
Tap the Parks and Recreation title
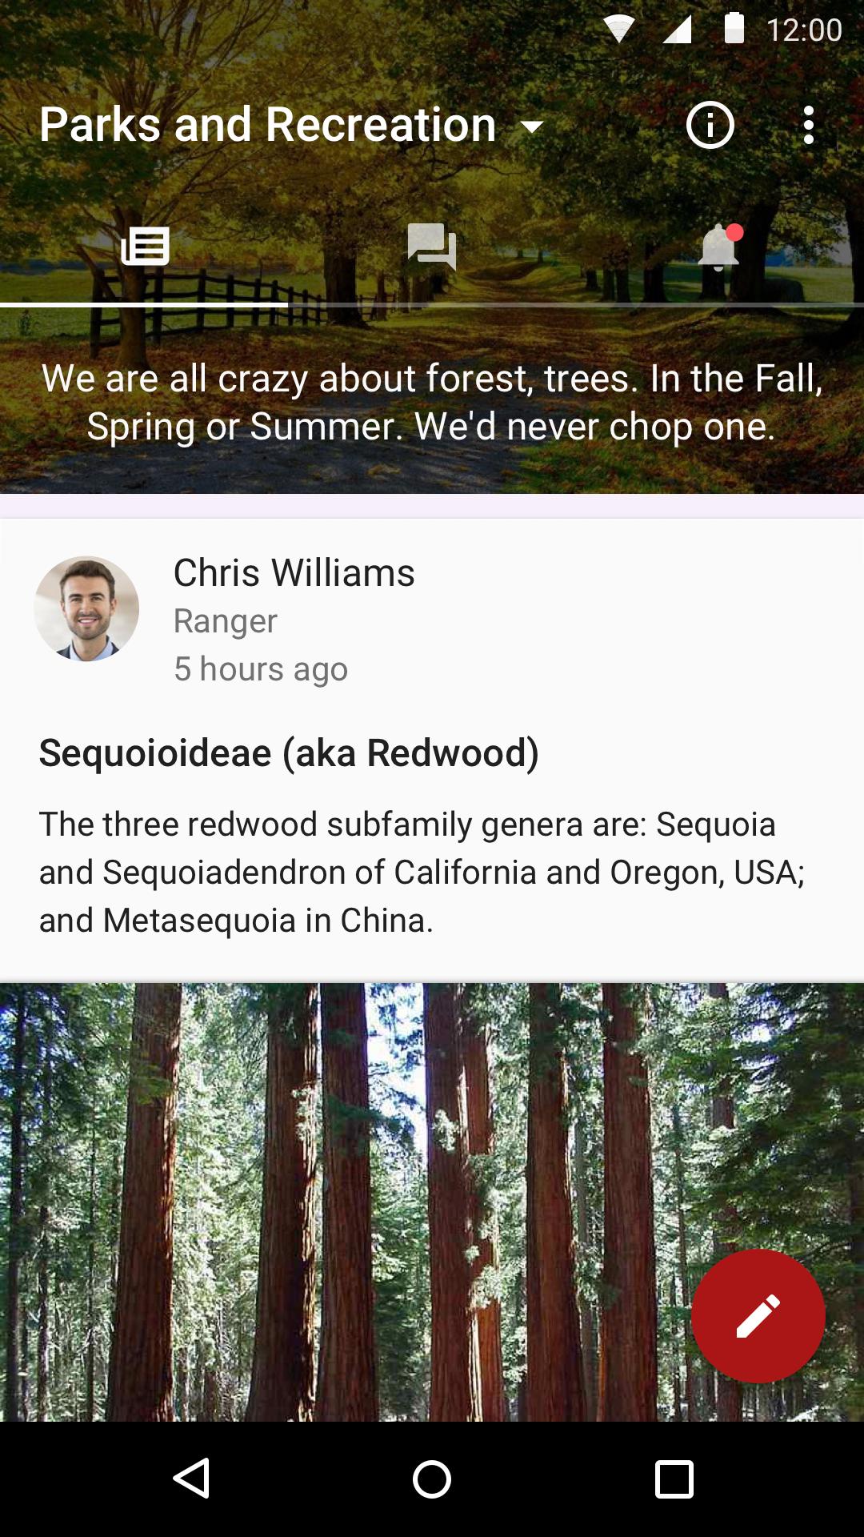pos(268,126)
